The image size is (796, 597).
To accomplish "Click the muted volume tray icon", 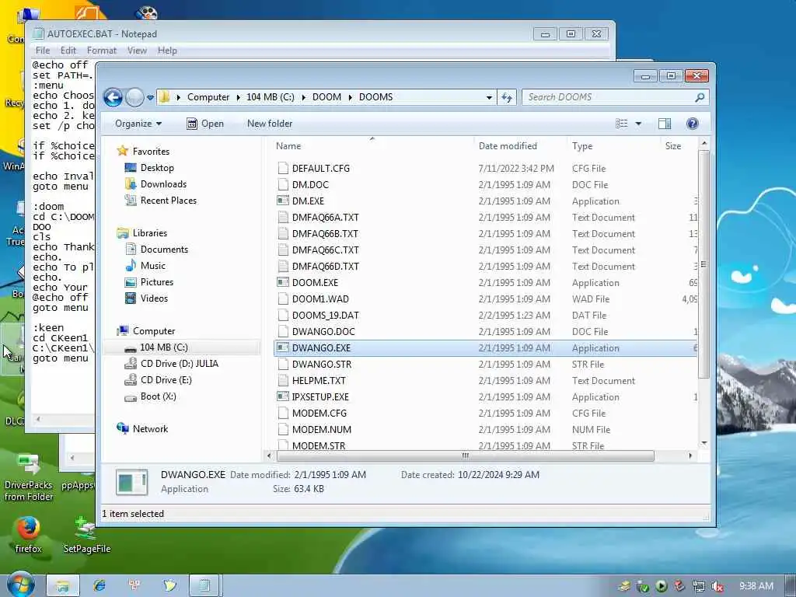I will [x=717, y=586].
